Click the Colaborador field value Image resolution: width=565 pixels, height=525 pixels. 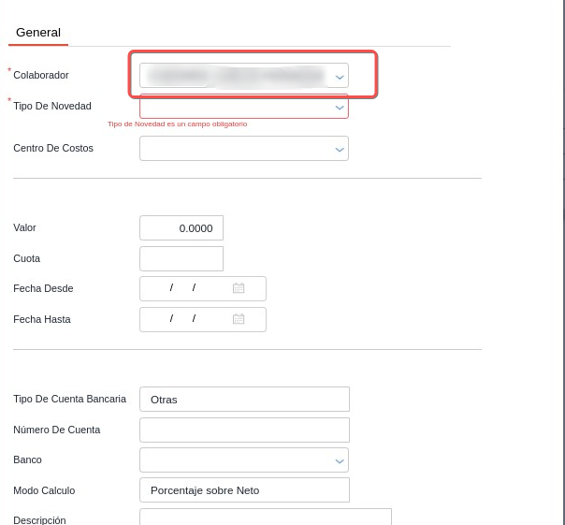[234, 75]
